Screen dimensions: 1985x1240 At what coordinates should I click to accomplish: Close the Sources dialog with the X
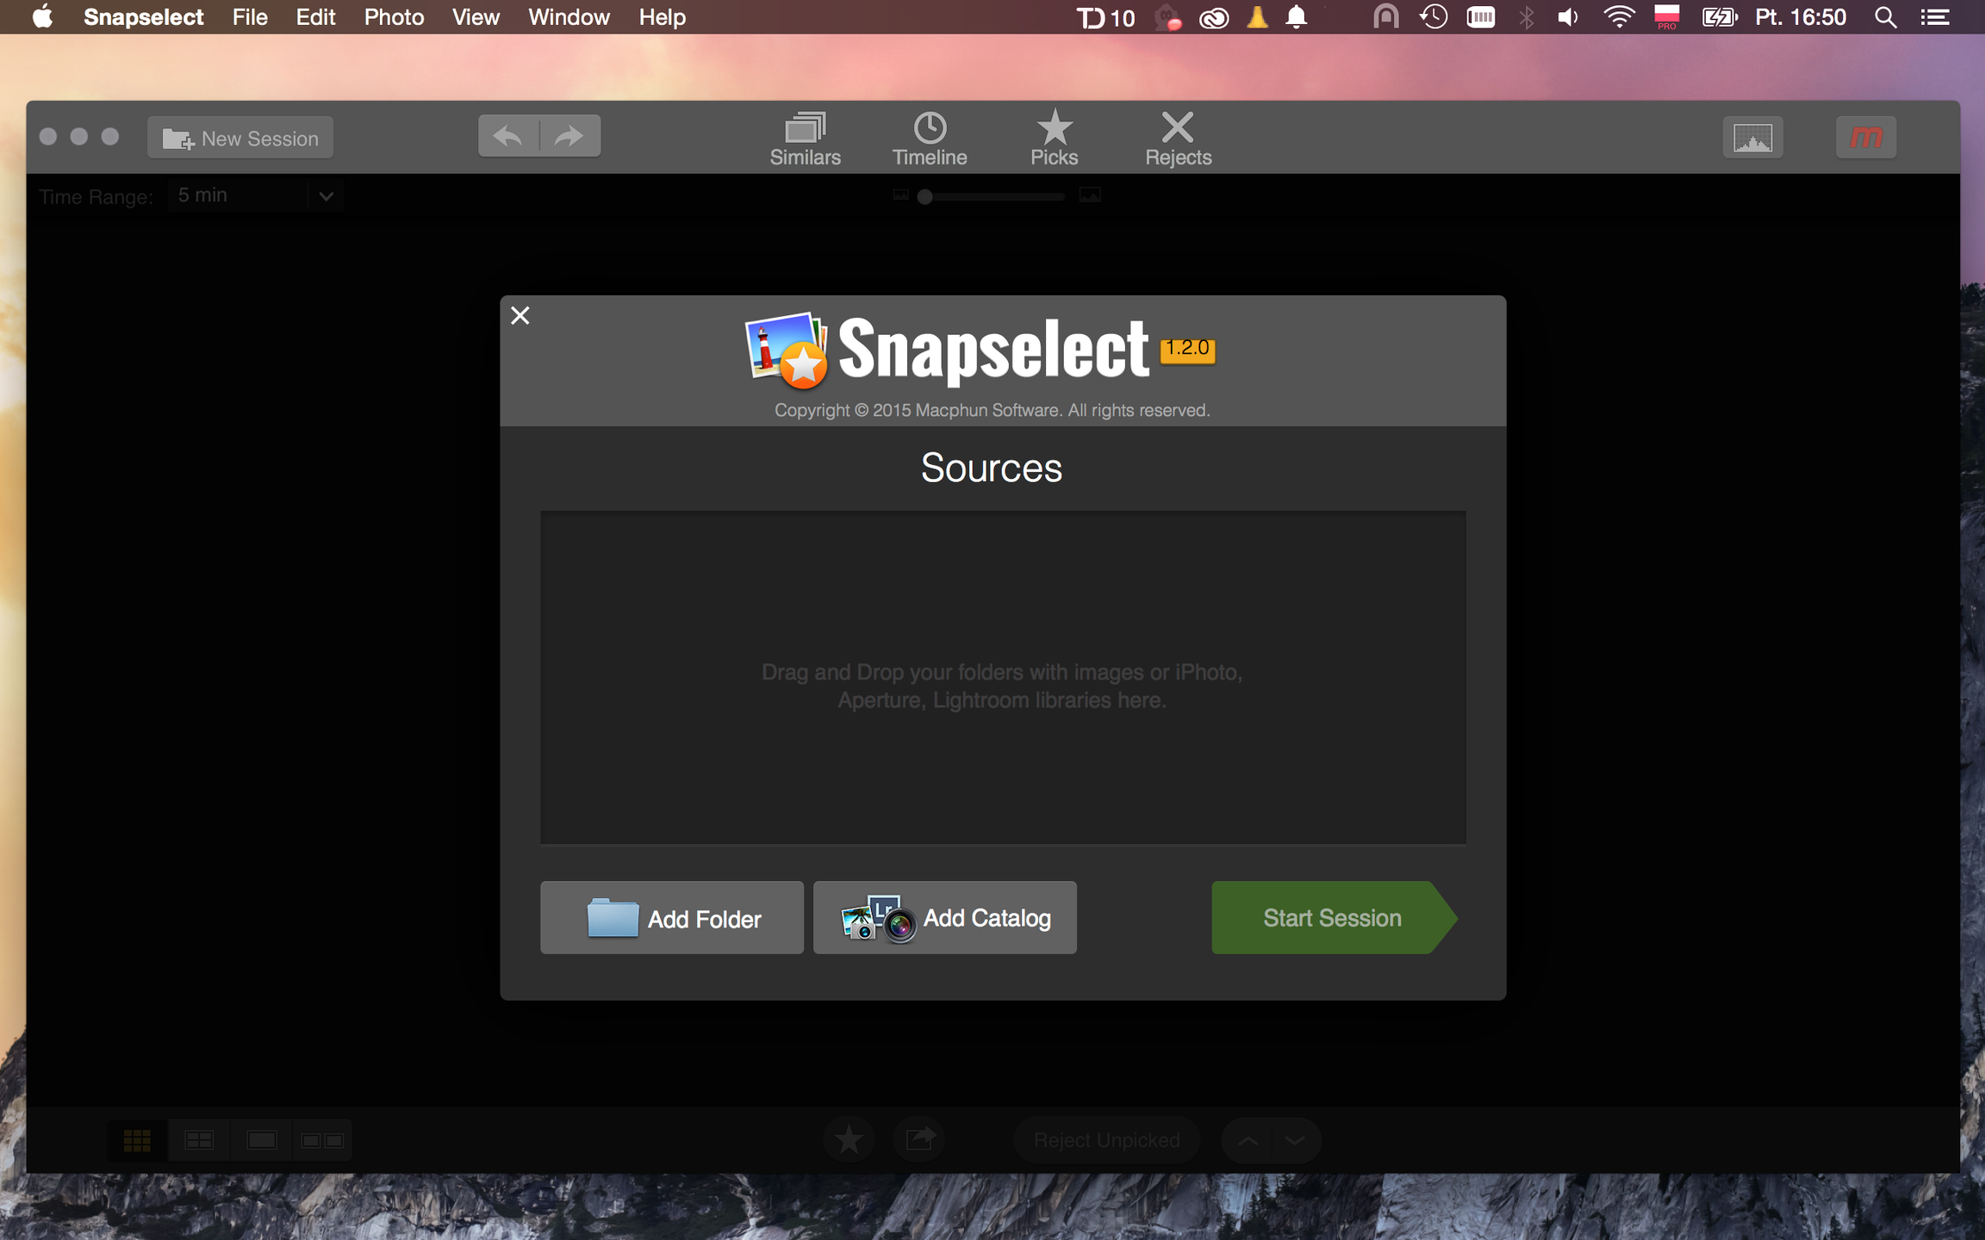520,315
